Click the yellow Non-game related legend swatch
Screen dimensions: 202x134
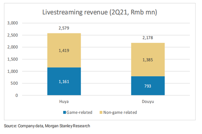101,113
